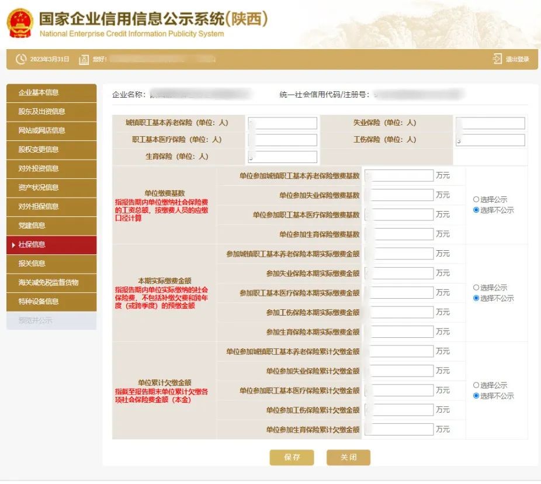The height and width of the screenshot is (484, 541).
Task: Click the 统一社会信用代码/注册号 label
Action: coord(325,95)
